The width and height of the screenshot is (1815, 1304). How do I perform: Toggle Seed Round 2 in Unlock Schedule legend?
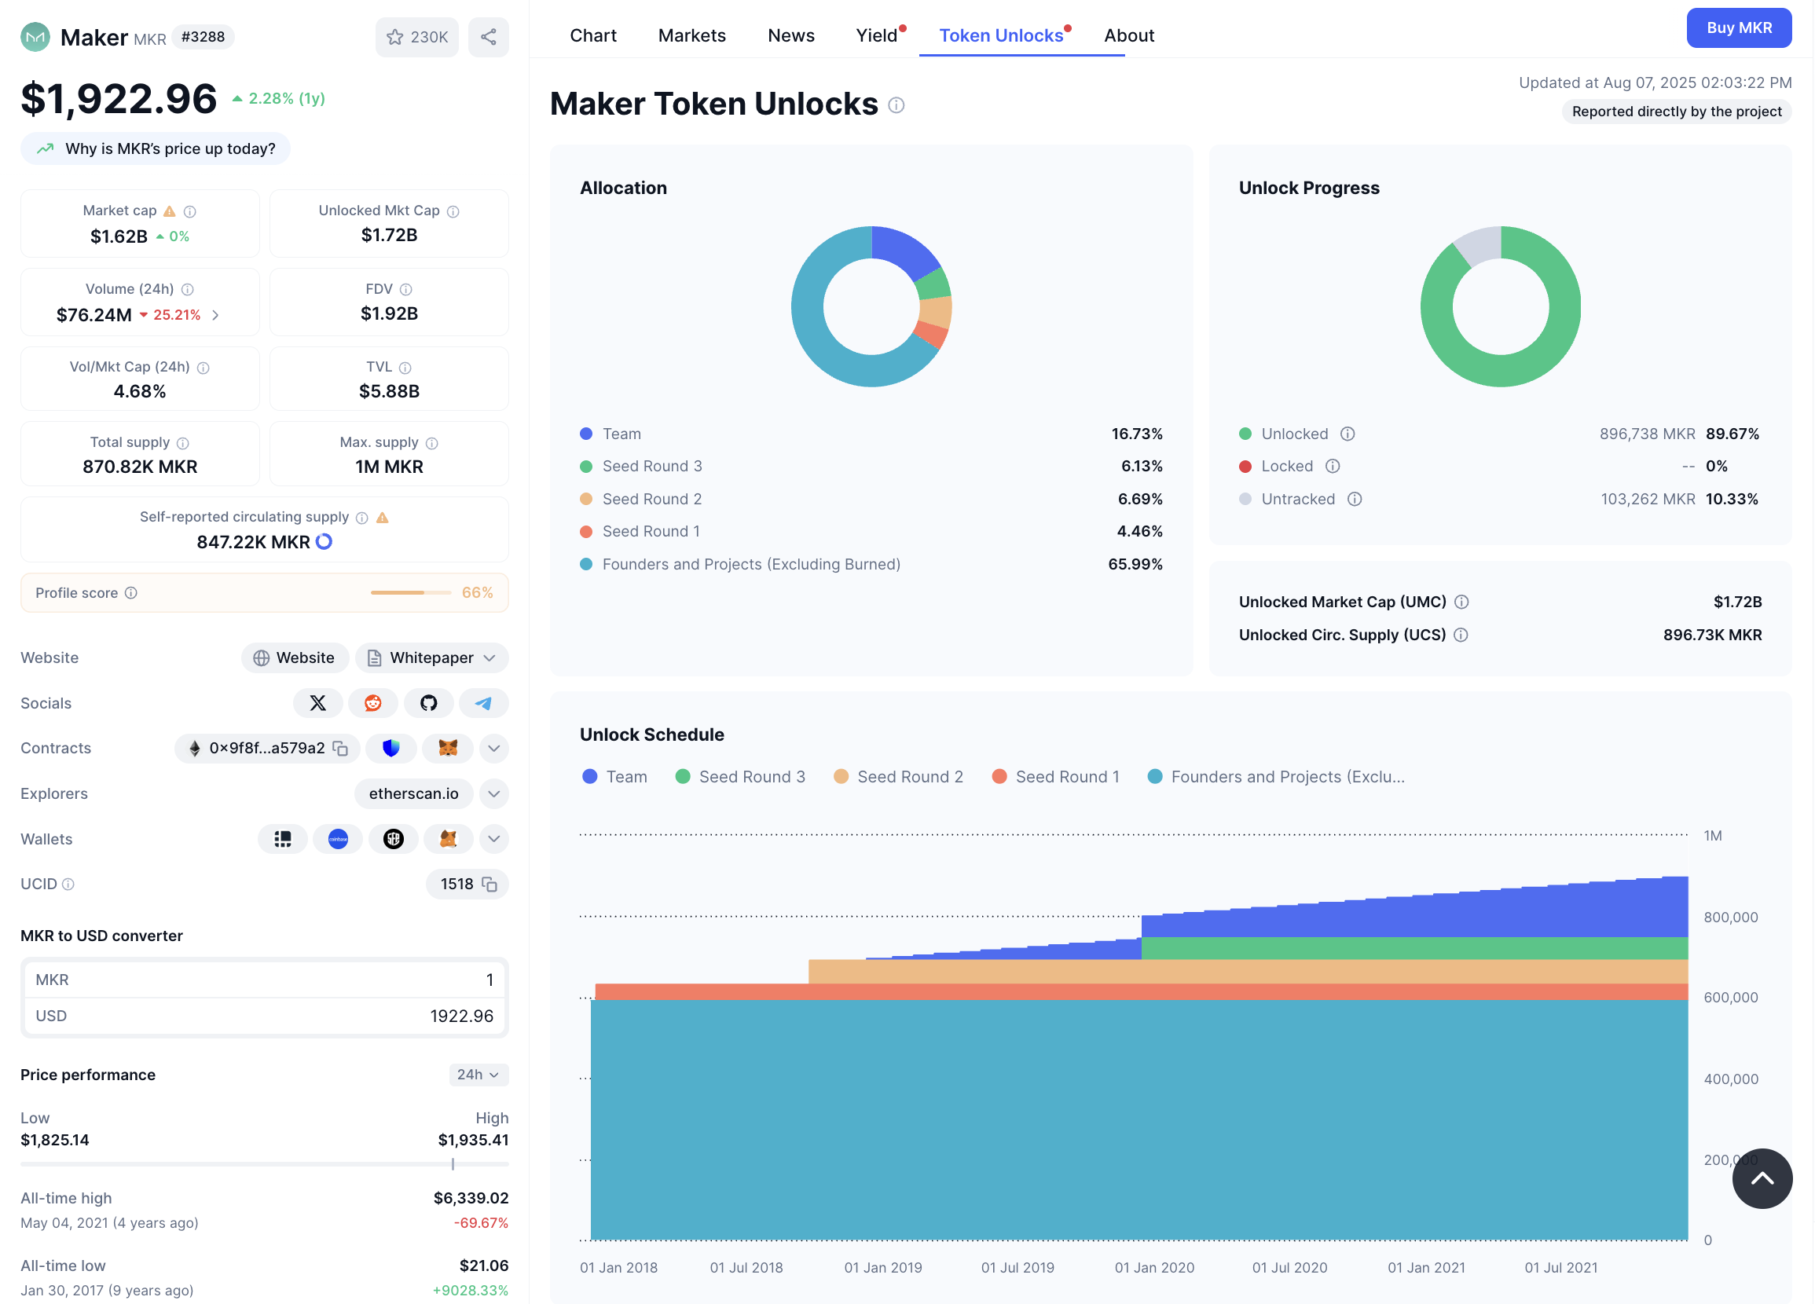(899, 777)
